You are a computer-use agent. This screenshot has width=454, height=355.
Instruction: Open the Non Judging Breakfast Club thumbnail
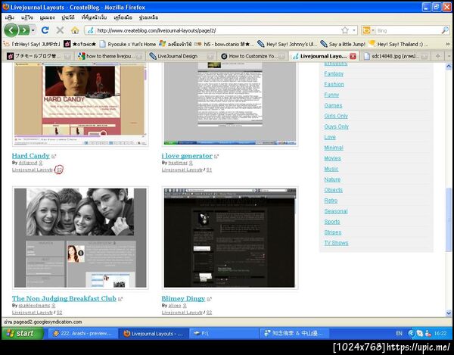coord(80,238)
